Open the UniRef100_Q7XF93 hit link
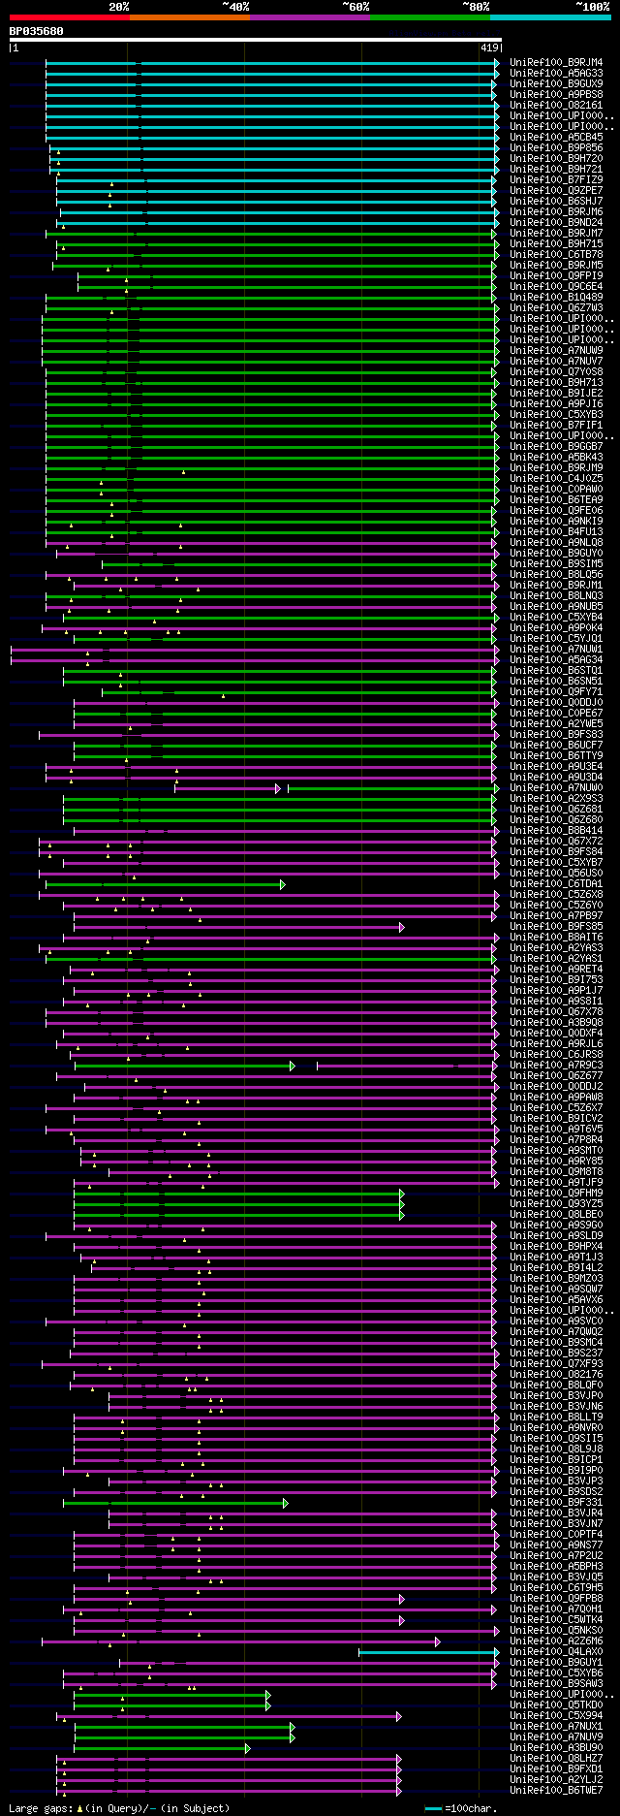The width and height of the screenshot is (620, 1816). coord(556,1364)
